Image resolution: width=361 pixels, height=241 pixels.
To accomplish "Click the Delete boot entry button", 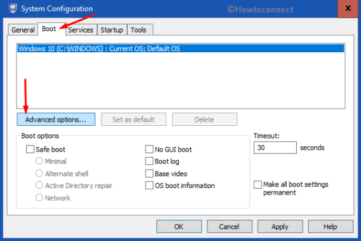I will click(x=205, y=119).
